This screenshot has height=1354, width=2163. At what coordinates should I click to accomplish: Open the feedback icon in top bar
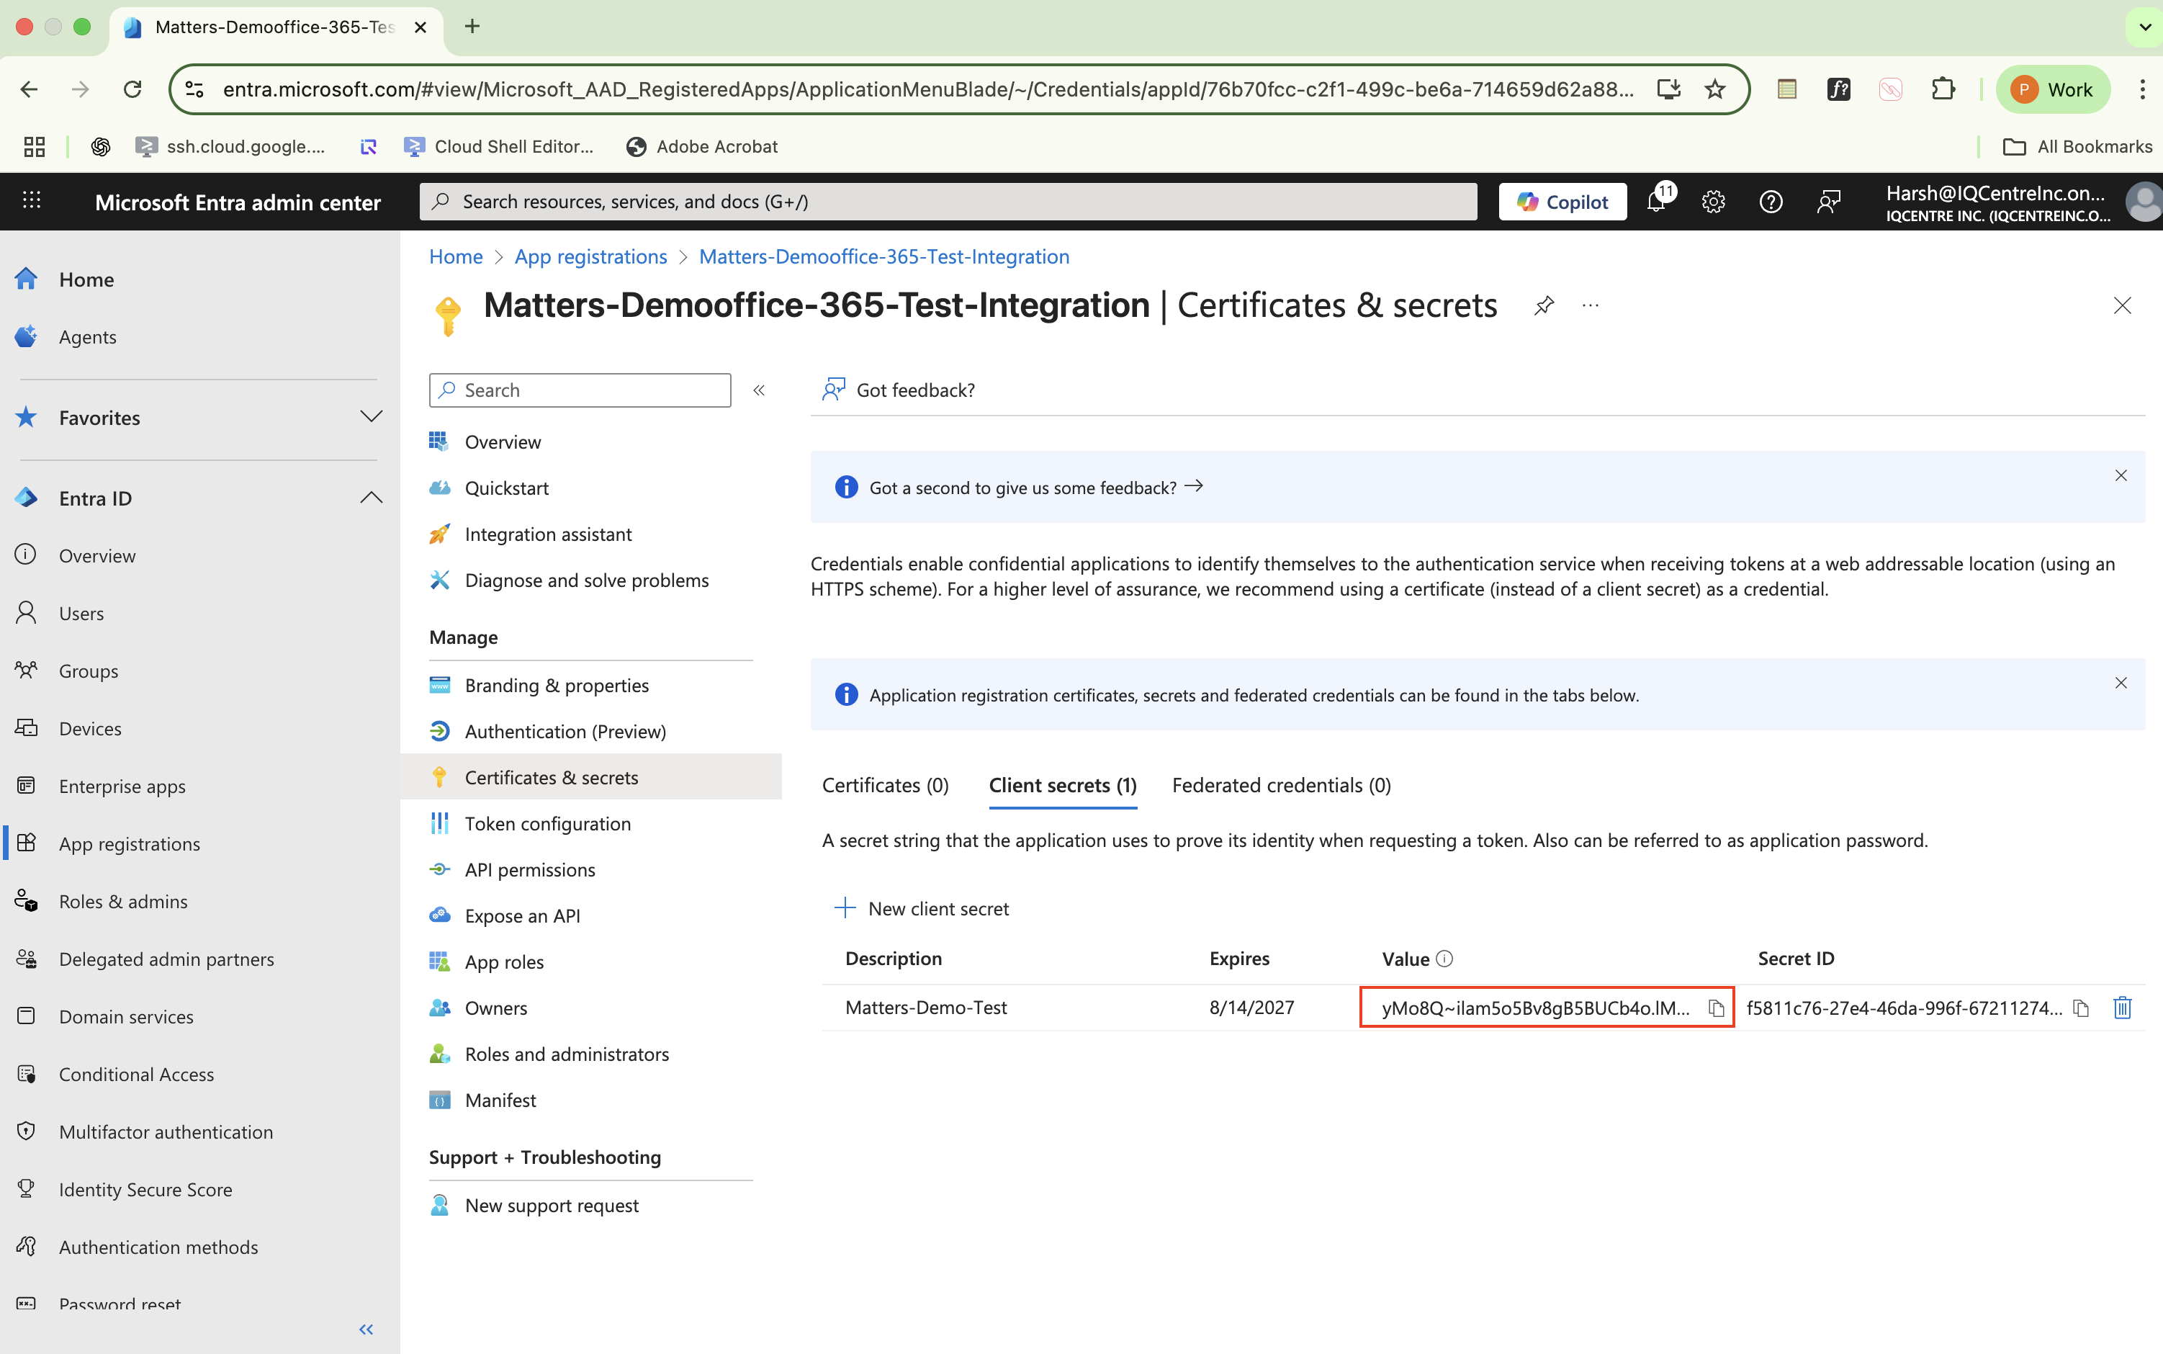click(1828, 202)
